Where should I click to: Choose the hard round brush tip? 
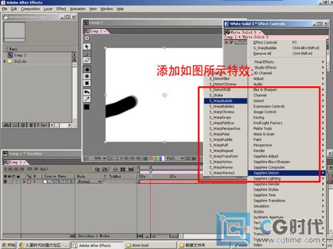click(87, 70)
